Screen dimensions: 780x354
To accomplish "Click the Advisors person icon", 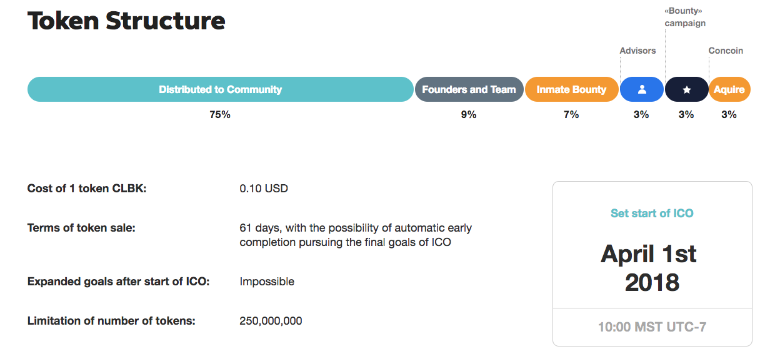I will tap(641, 90).
